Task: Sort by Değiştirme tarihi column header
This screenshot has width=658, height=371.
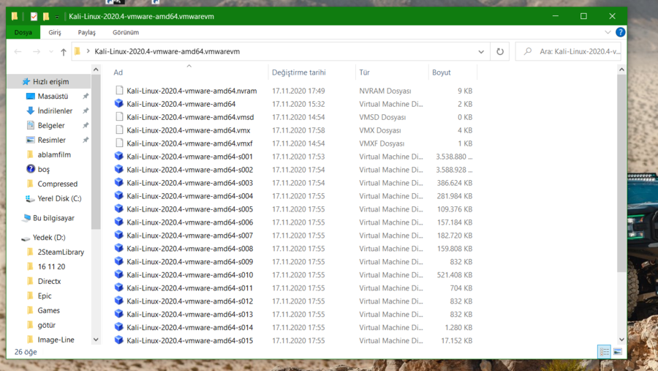Action: pos(298,72)
